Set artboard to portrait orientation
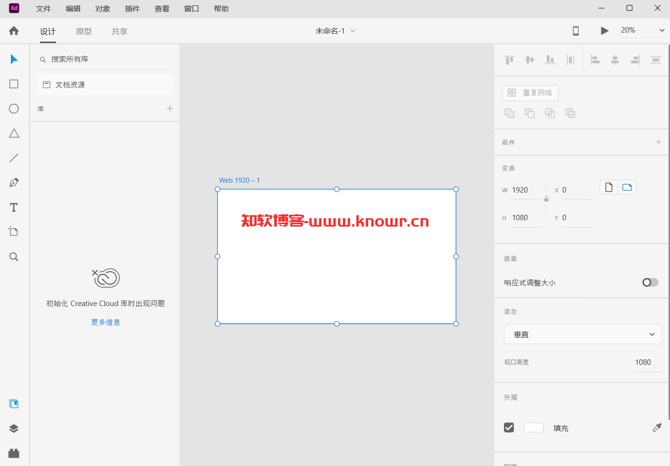Screen dimensions: 670x466 point(609,187)
